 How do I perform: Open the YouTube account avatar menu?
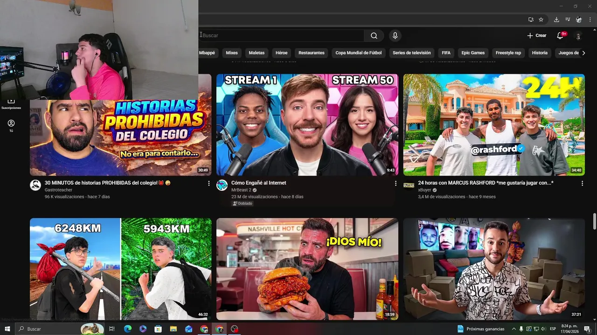[578, 36]
